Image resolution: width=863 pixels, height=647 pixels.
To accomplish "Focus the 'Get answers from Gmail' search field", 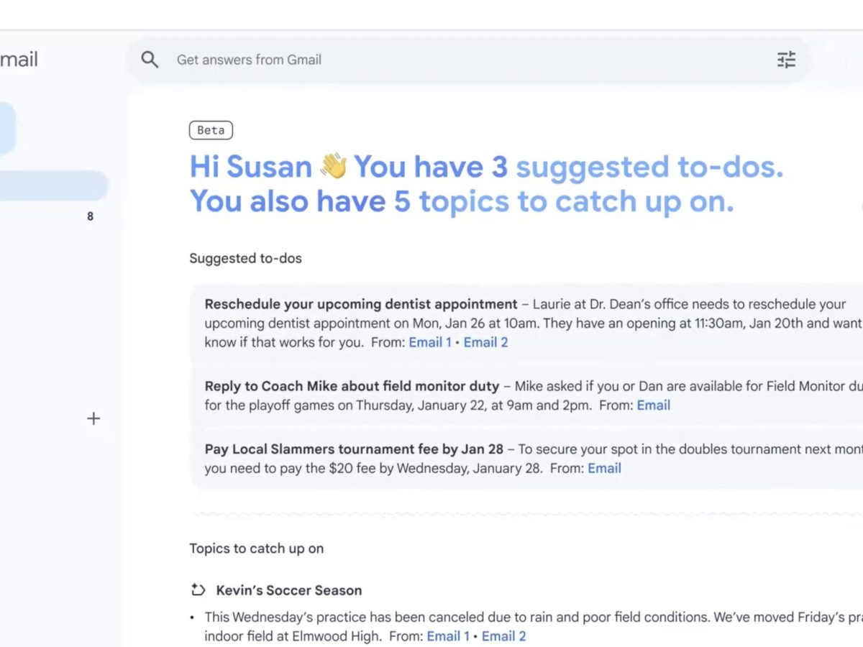I will tap(431, 60).
